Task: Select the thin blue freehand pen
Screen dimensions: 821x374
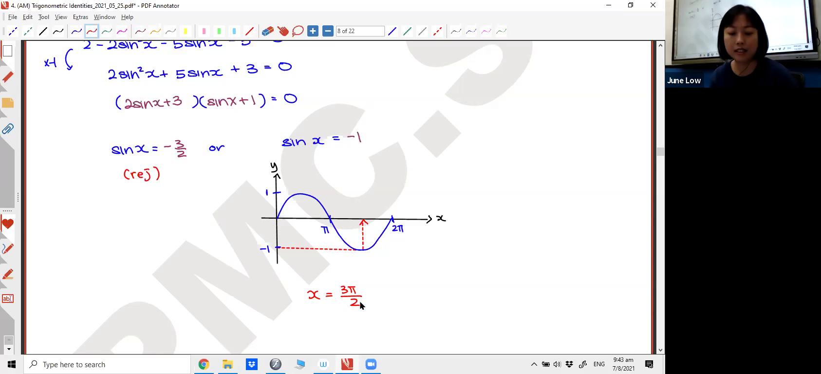Action: click(x=471, y=31)
